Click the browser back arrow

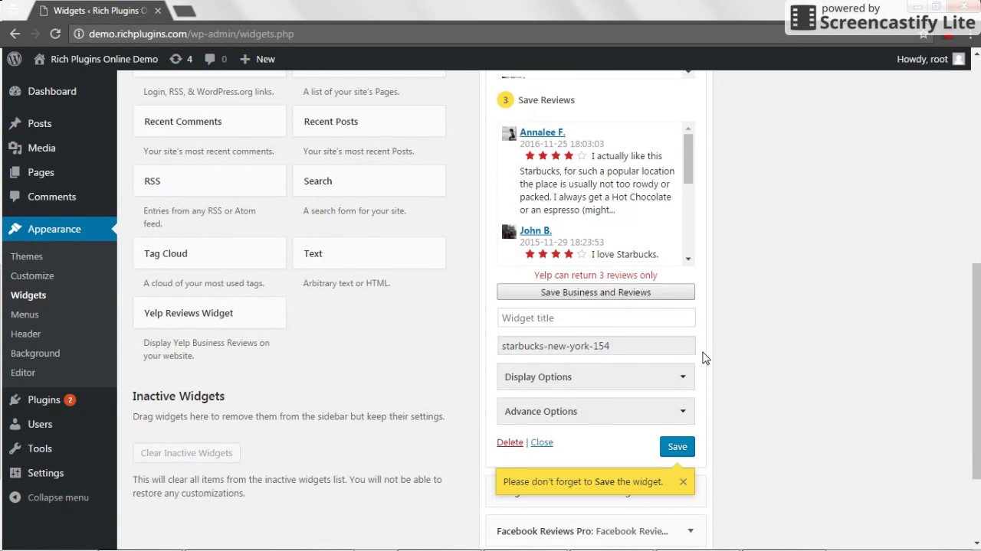click(15, 34)
